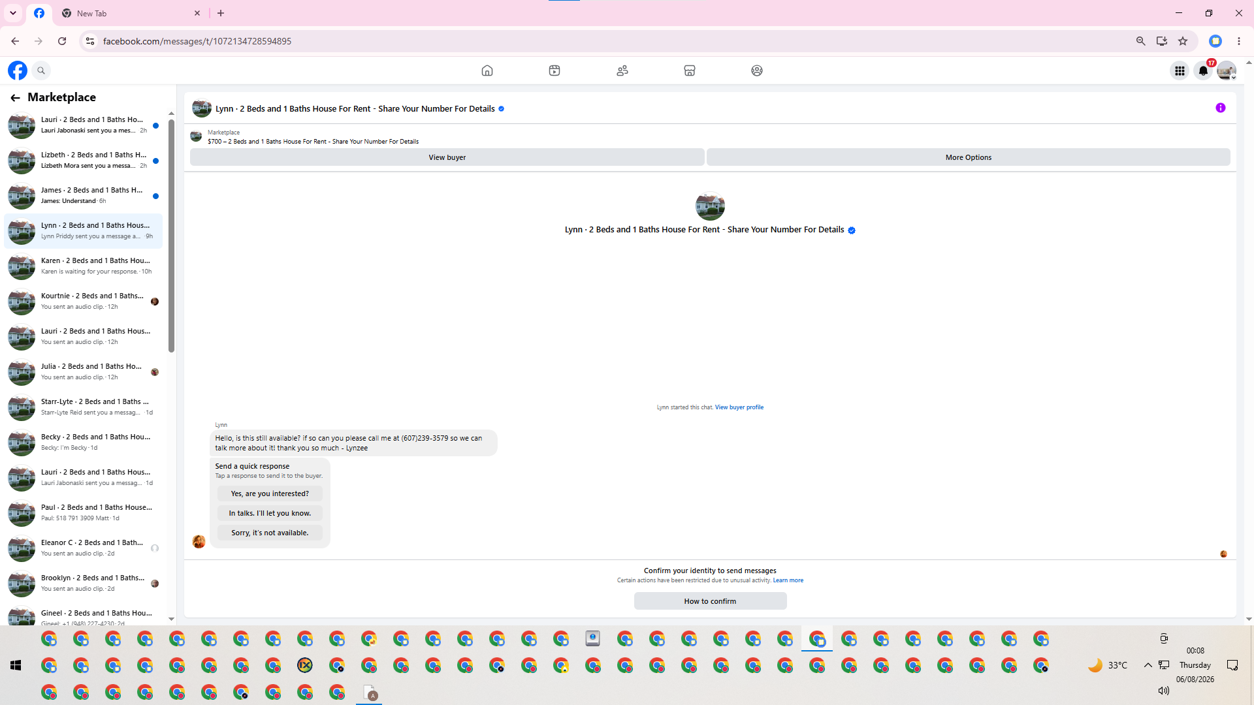The image size is (1254, 705).
Task: Open Eleanor C's conversation in the list
Action: [84, 548]
